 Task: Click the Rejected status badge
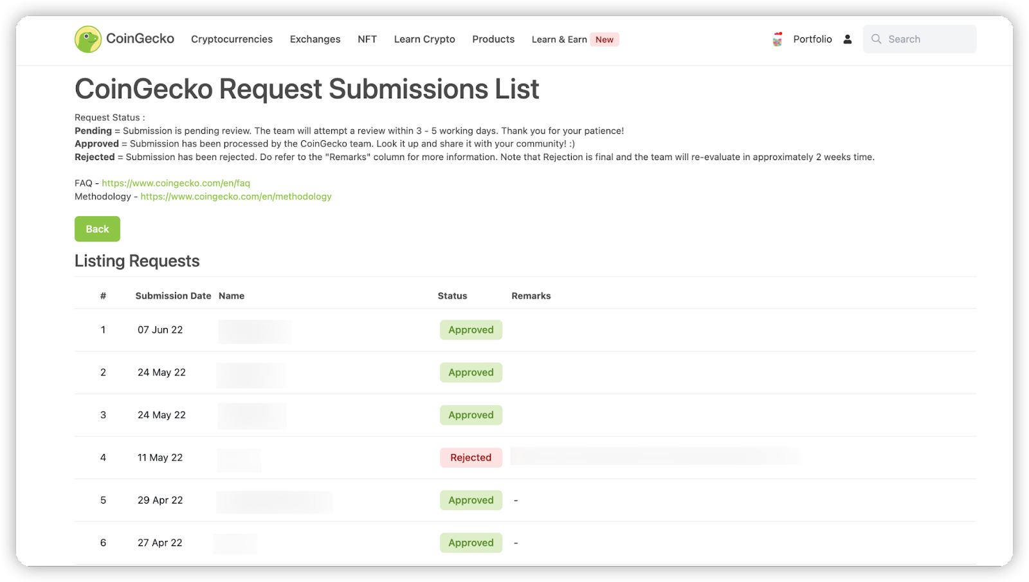tap(471, 458)
